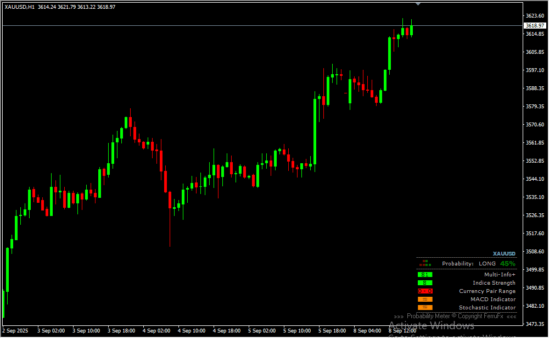Click the orange MACD Indicator status box
Screen dimensions: 549x338
click(425, 300)
